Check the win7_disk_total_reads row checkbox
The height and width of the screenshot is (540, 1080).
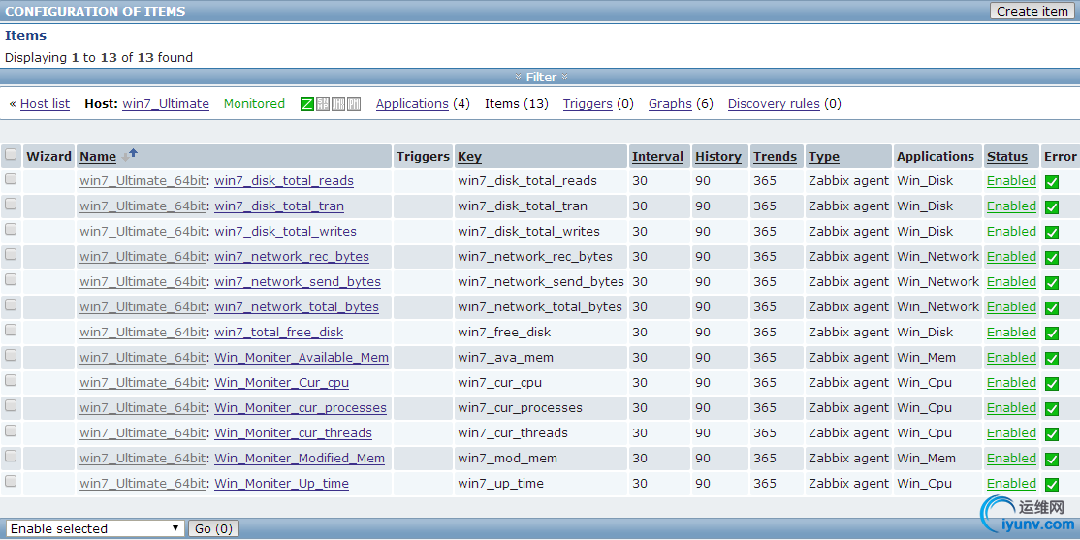[x=11, y=178]
